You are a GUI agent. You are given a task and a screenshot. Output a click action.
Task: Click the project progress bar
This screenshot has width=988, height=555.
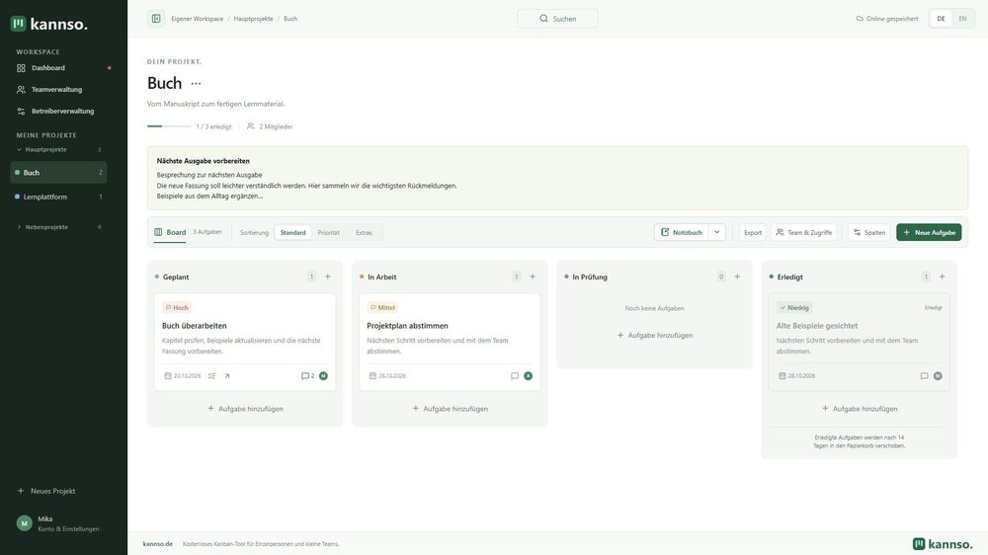point(169,126)
